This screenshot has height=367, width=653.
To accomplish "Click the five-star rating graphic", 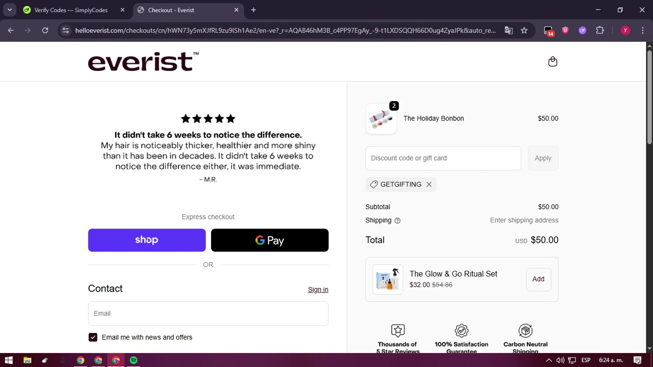I will click(x=208, y=118).
